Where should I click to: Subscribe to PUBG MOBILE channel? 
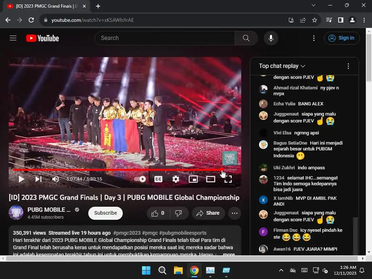coord(105,213)
